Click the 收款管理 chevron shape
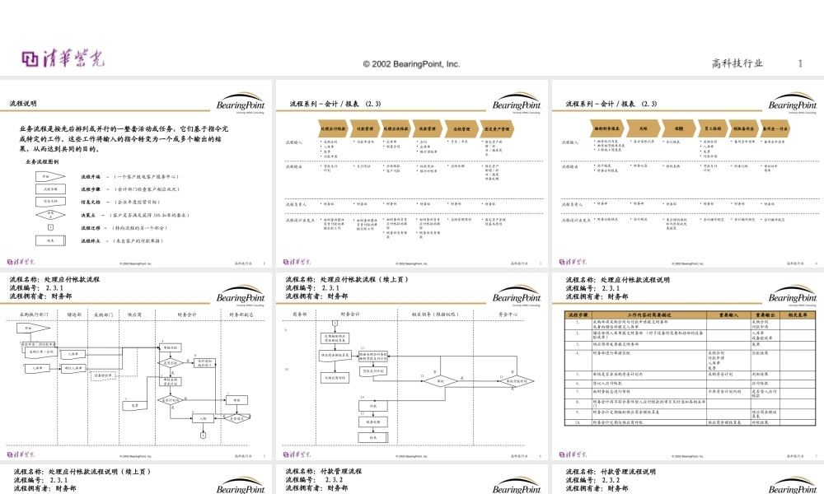Screen dimensions: 824x494 click(x=427, y=128)
